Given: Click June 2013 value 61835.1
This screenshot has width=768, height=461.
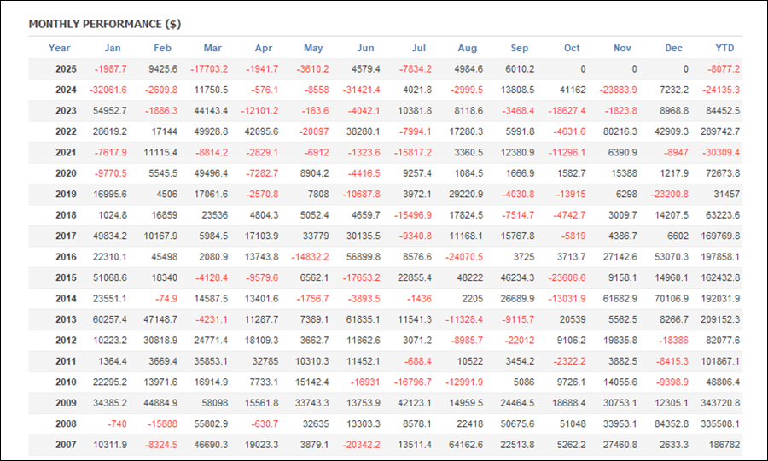Looking at the screenshot, I should [361, 320].
